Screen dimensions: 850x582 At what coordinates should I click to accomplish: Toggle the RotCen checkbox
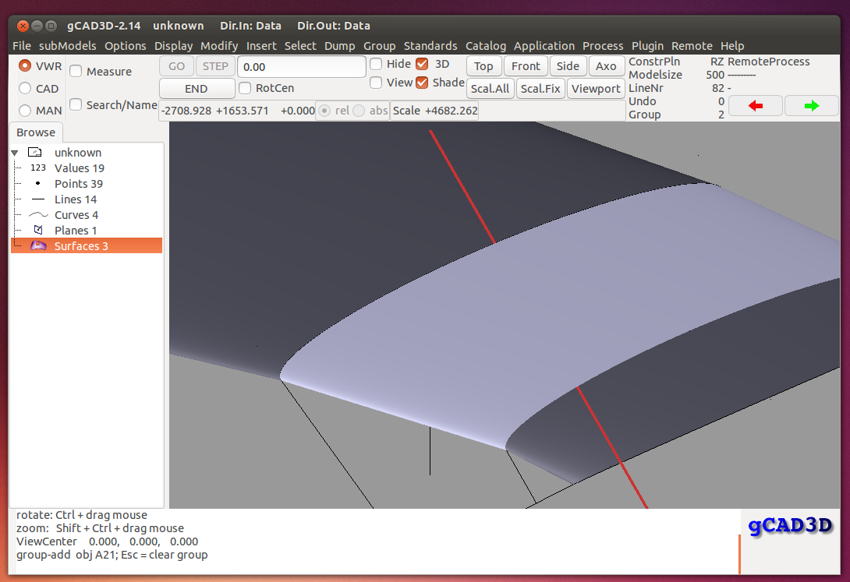tap(245, 88)
